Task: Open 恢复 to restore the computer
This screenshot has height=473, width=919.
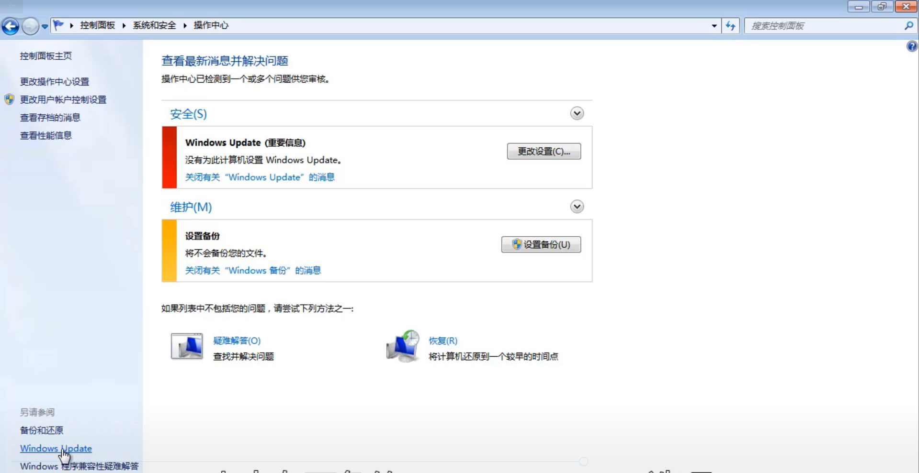Action: tap(442, 341)
